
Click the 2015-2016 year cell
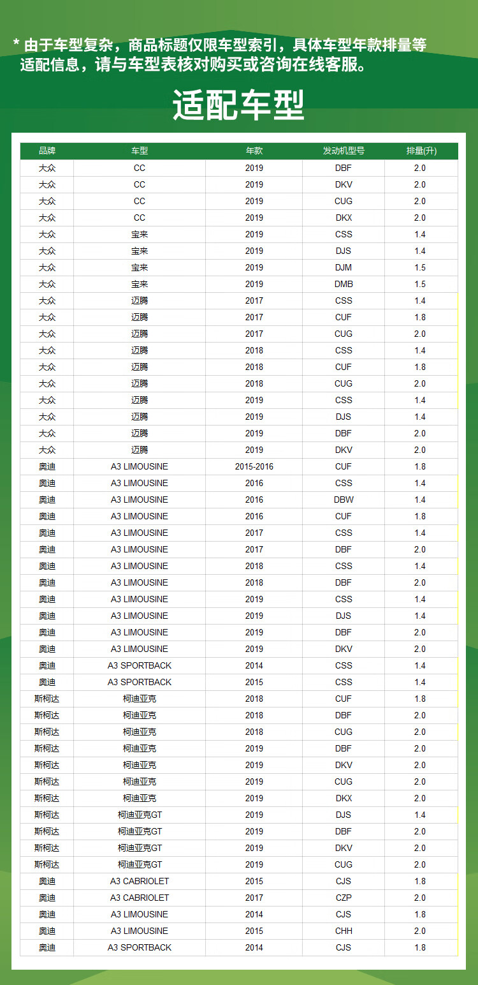point(254,466)
